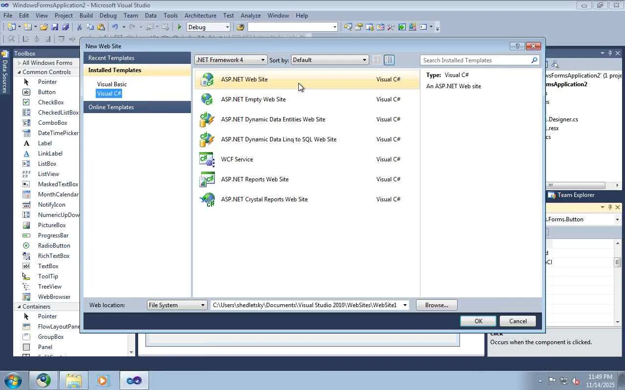Click the Toolbox toolbar icon
The image size is (625, 390).
click(x=391, y=27)
